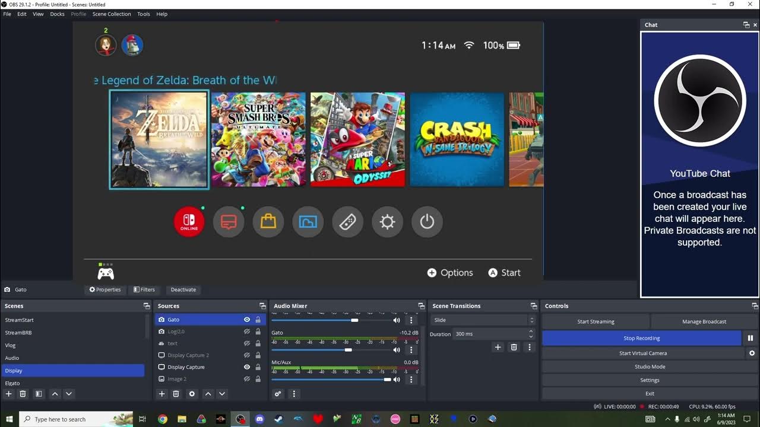Open scene filters icon in the Scenes toolbar
This screenshot has width=760, height=427.
(x=39, y=394)
